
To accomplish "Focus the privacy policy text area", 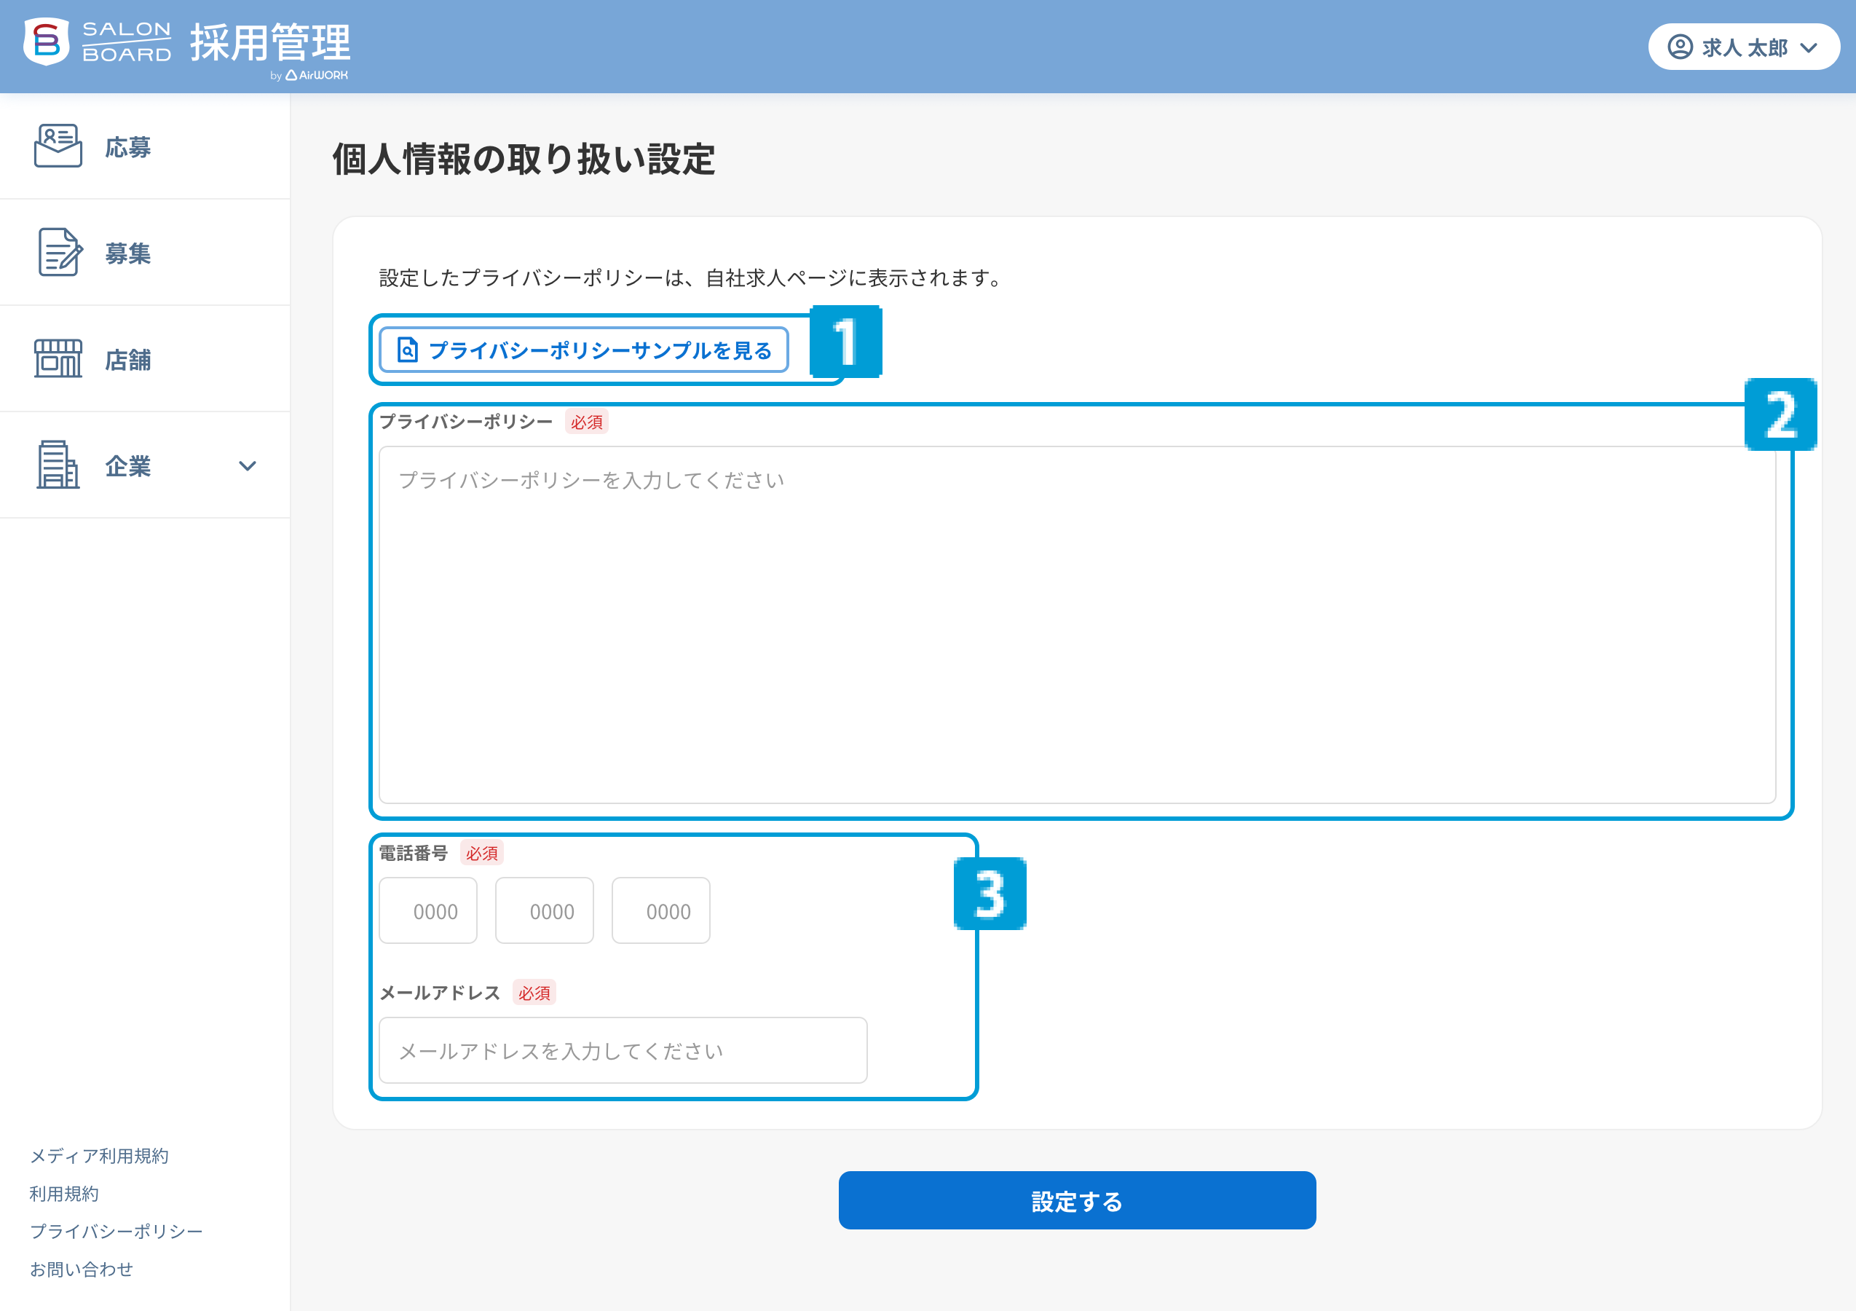I will (1077, 625).
